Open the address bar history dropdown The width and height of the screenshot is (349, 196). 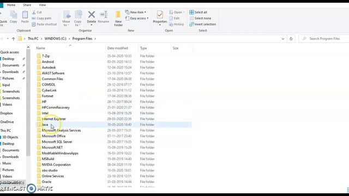coord(283,39)
